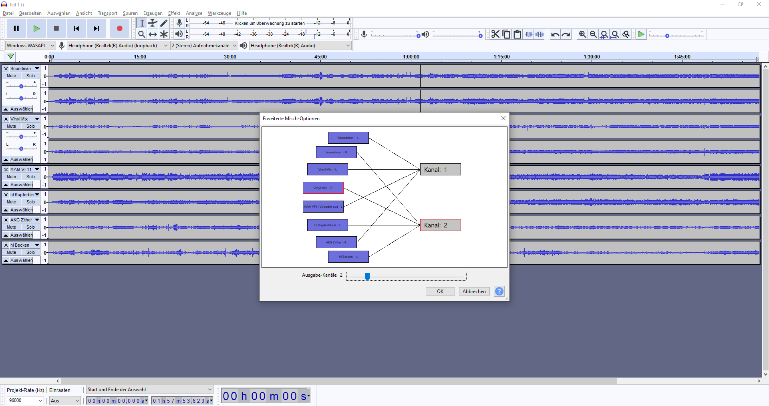Click the Cut scissors icon
Image resolution: width=769 pixels, height=406 pixels.
495,34
